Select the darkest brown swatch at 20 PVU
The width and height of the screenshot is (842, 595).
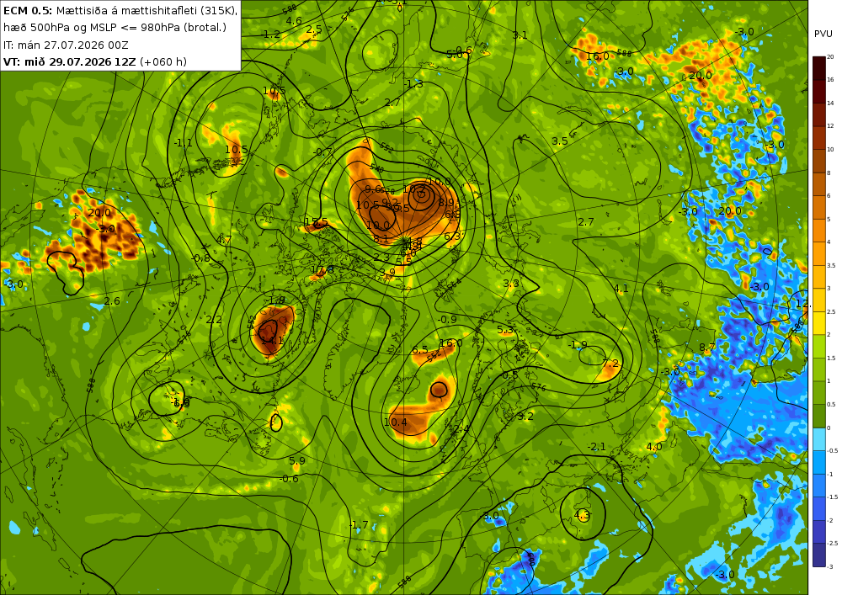[x=819, y=68]
